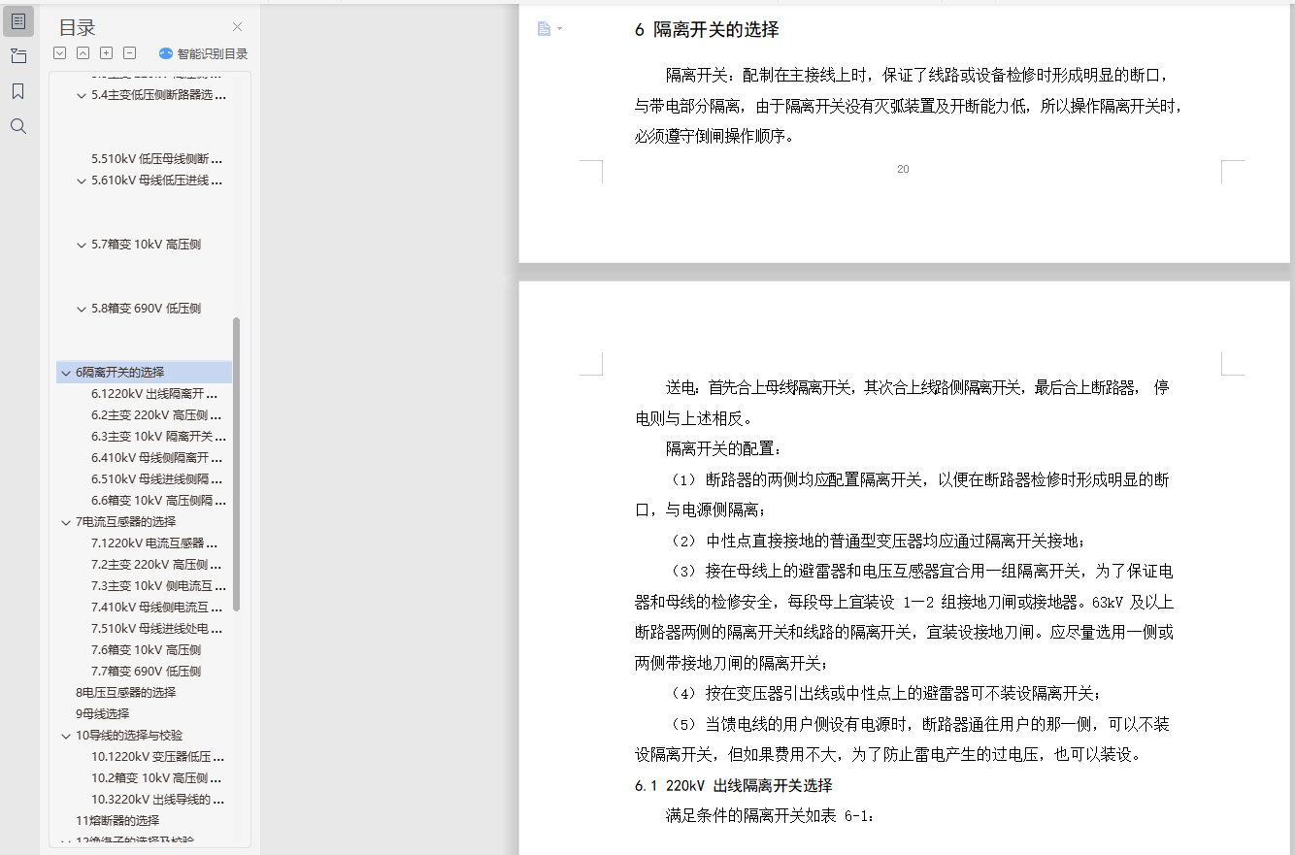Click the page number 20

pyautogui.click(x=903, y=169)
